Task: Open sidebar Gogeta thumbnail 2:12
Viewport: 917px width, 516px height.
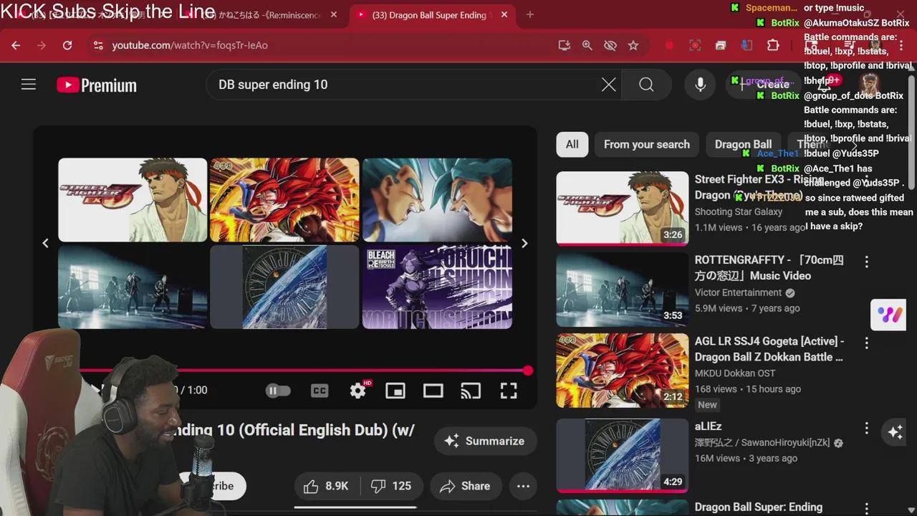Action: tap(623, 371)
